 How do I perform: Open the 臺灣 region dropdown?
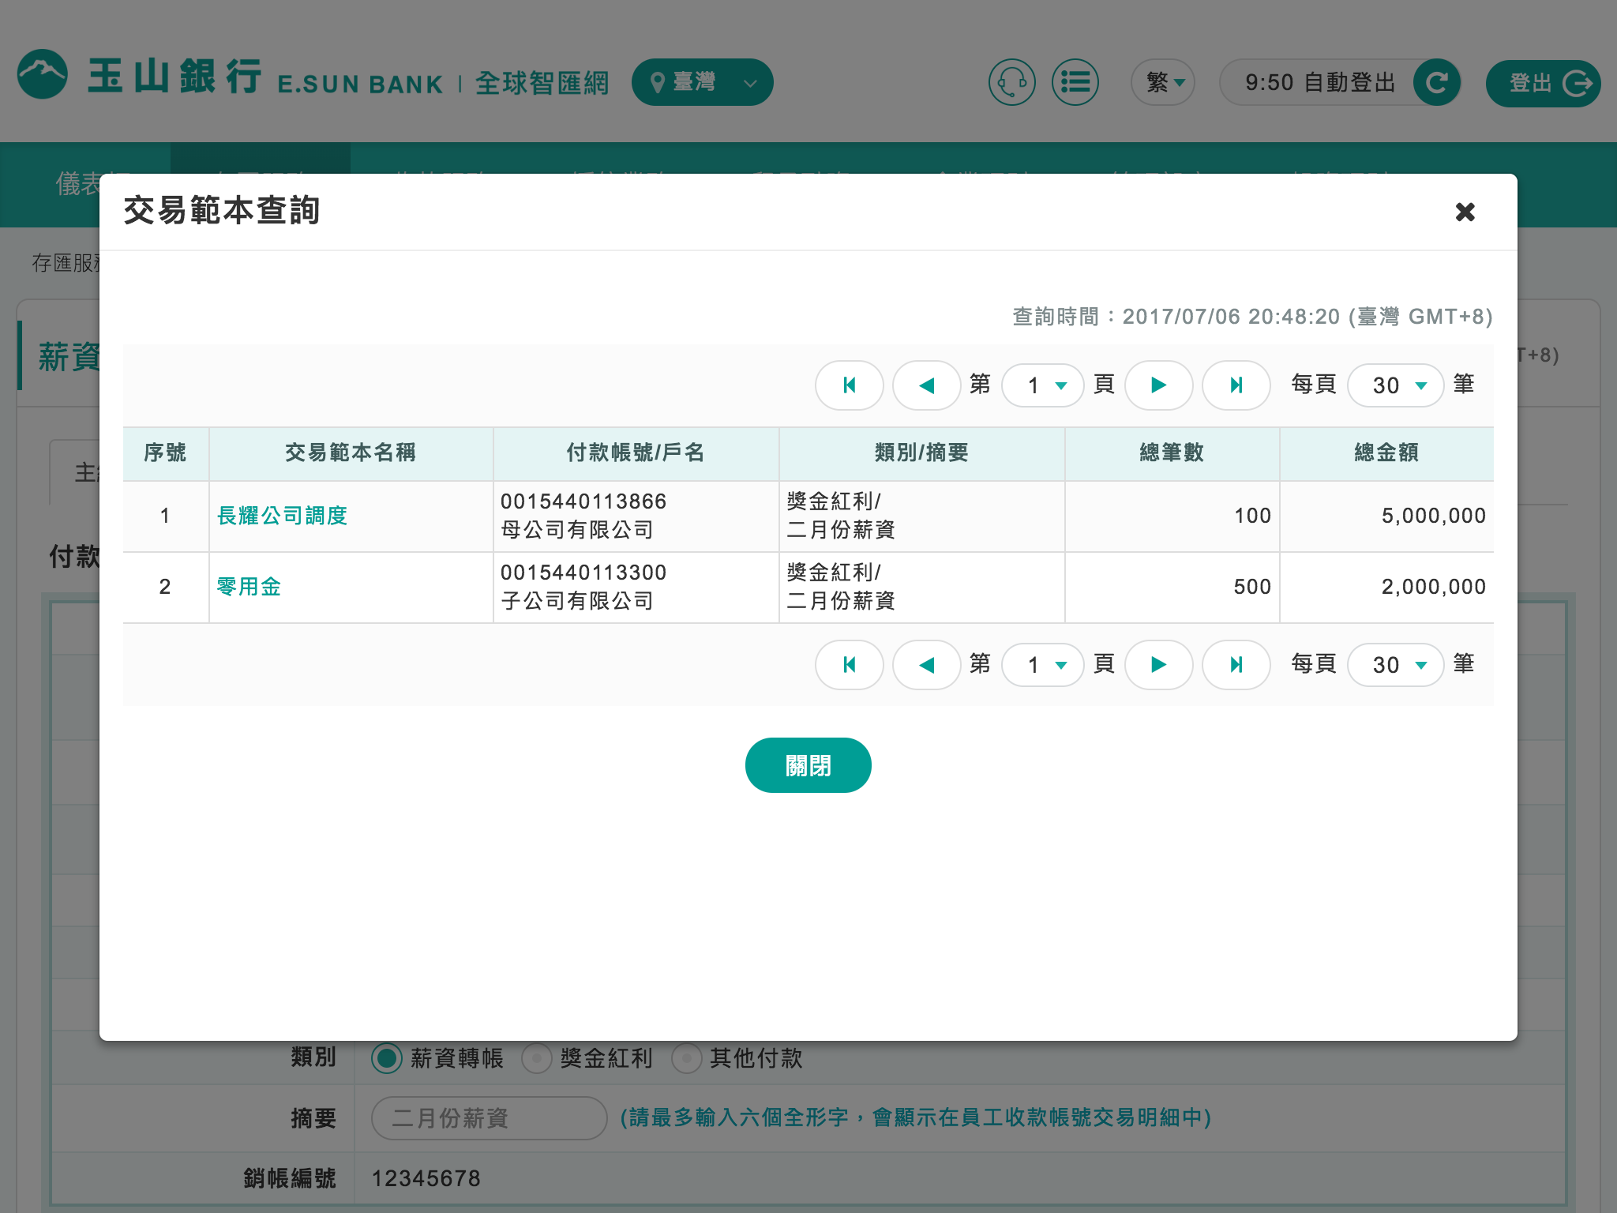[702, 82]
